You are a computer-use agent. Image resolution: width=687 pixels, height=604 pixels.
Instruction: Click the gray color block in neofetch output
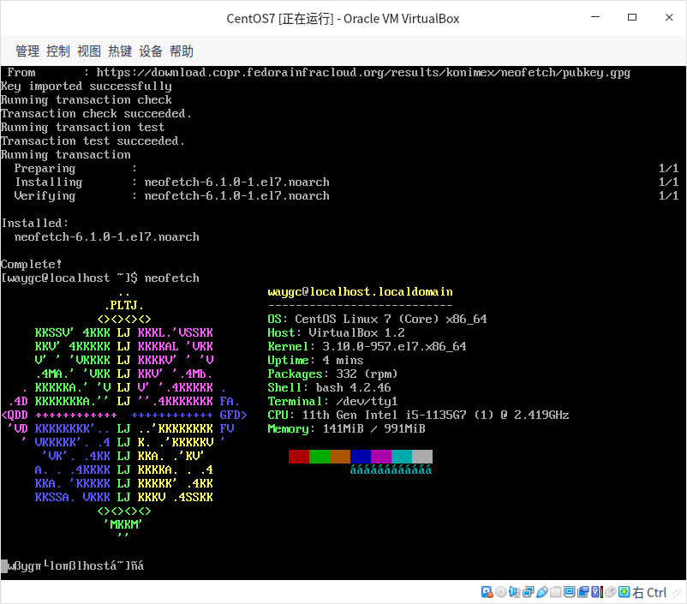point(422,457)
